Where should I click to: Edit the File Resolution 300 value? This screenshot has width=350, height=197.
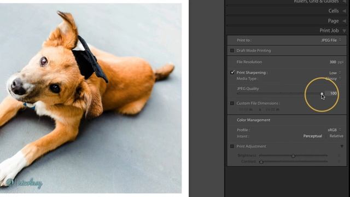tap(333, 62)
